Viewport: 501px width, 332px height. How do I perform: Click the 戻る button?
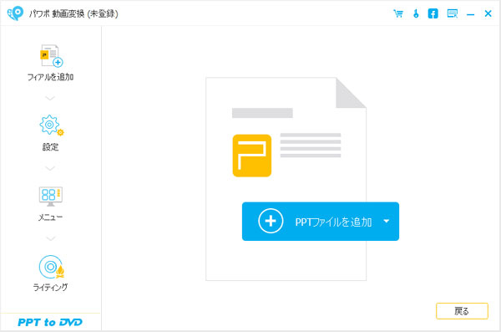pos(462,311)
